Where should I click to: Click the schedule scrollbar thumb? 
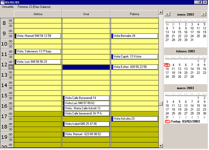(161, 103)
